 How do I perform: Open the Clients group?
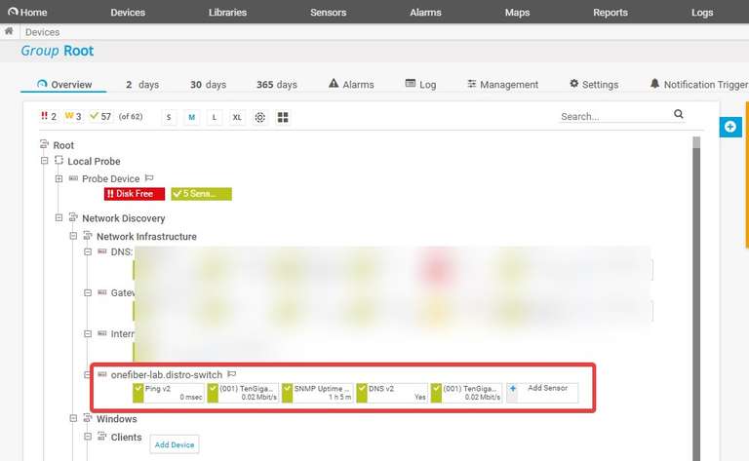pyautogui.click(x=126, y=438)
